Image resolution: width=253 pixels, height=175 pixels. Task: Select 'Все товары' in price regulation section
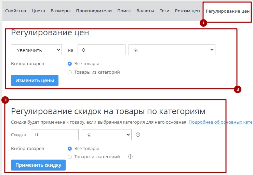(70, 64)
